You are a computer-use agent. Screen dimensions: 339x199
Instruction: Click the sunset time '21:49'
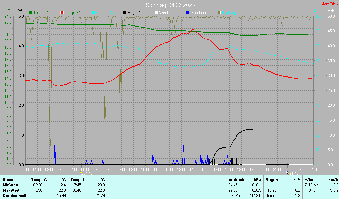[x=294, y=173]
